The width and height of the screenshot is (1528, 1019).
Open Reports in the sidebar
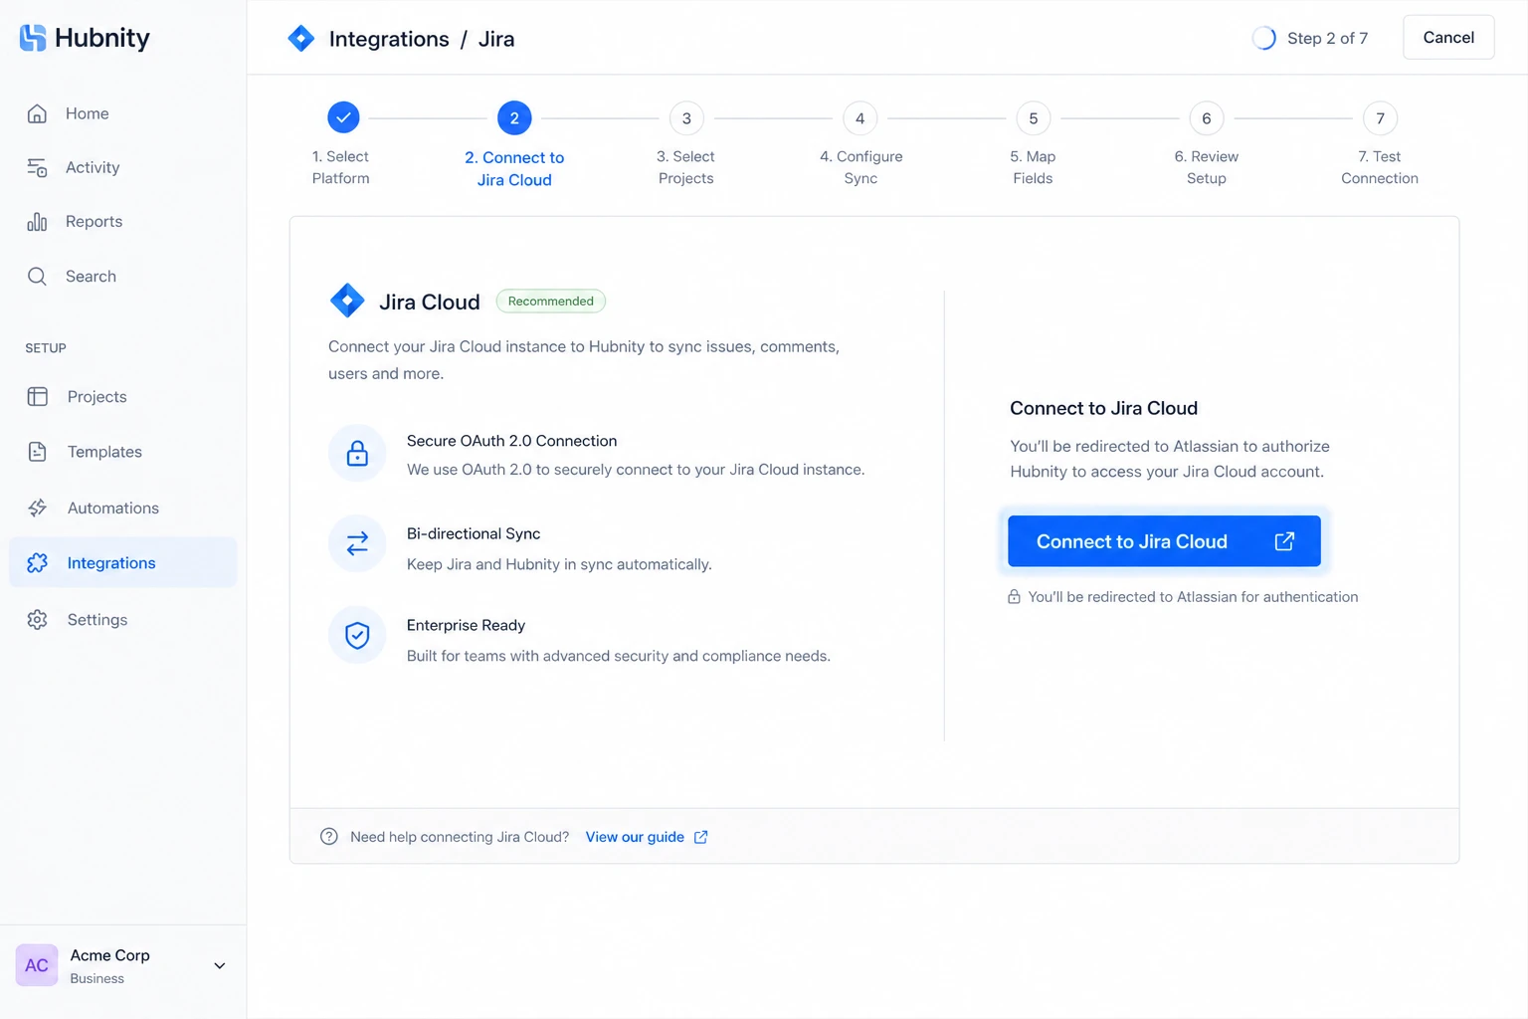pos(123,222)
